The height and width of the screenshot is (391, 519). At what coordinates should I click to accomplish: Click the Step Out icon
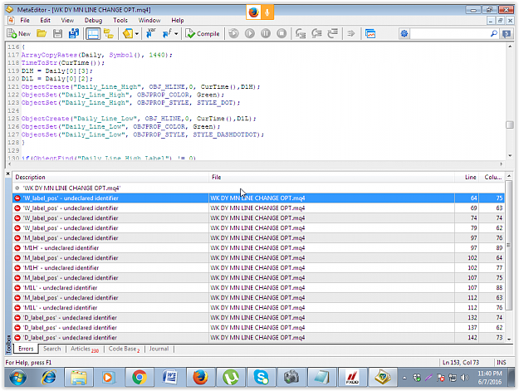pos(332,33)
